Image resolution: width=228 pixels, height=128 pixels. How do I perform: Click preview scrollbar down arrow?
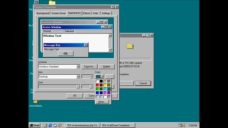(x=110, y=50)
